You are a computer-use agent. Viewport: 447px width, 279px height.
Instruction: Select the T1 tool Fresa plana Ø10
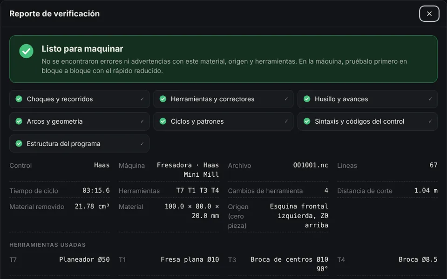point(190,259)
